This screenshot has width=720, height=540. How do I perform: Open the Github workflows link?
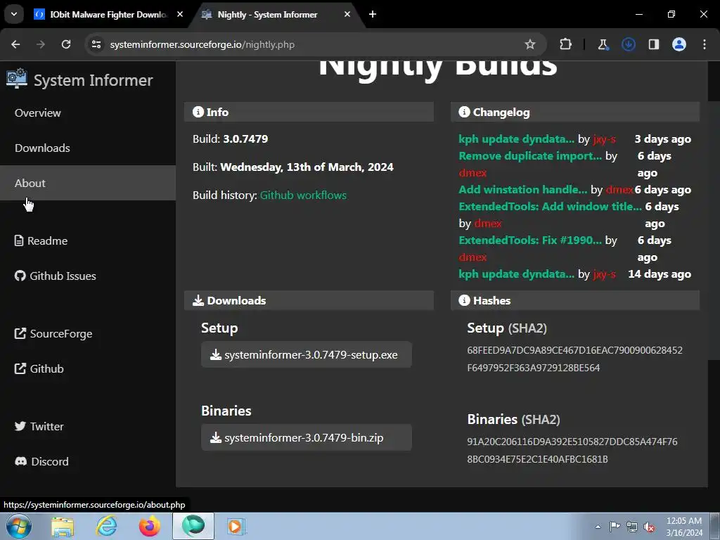pyautogui.click(x=303, y=195)
